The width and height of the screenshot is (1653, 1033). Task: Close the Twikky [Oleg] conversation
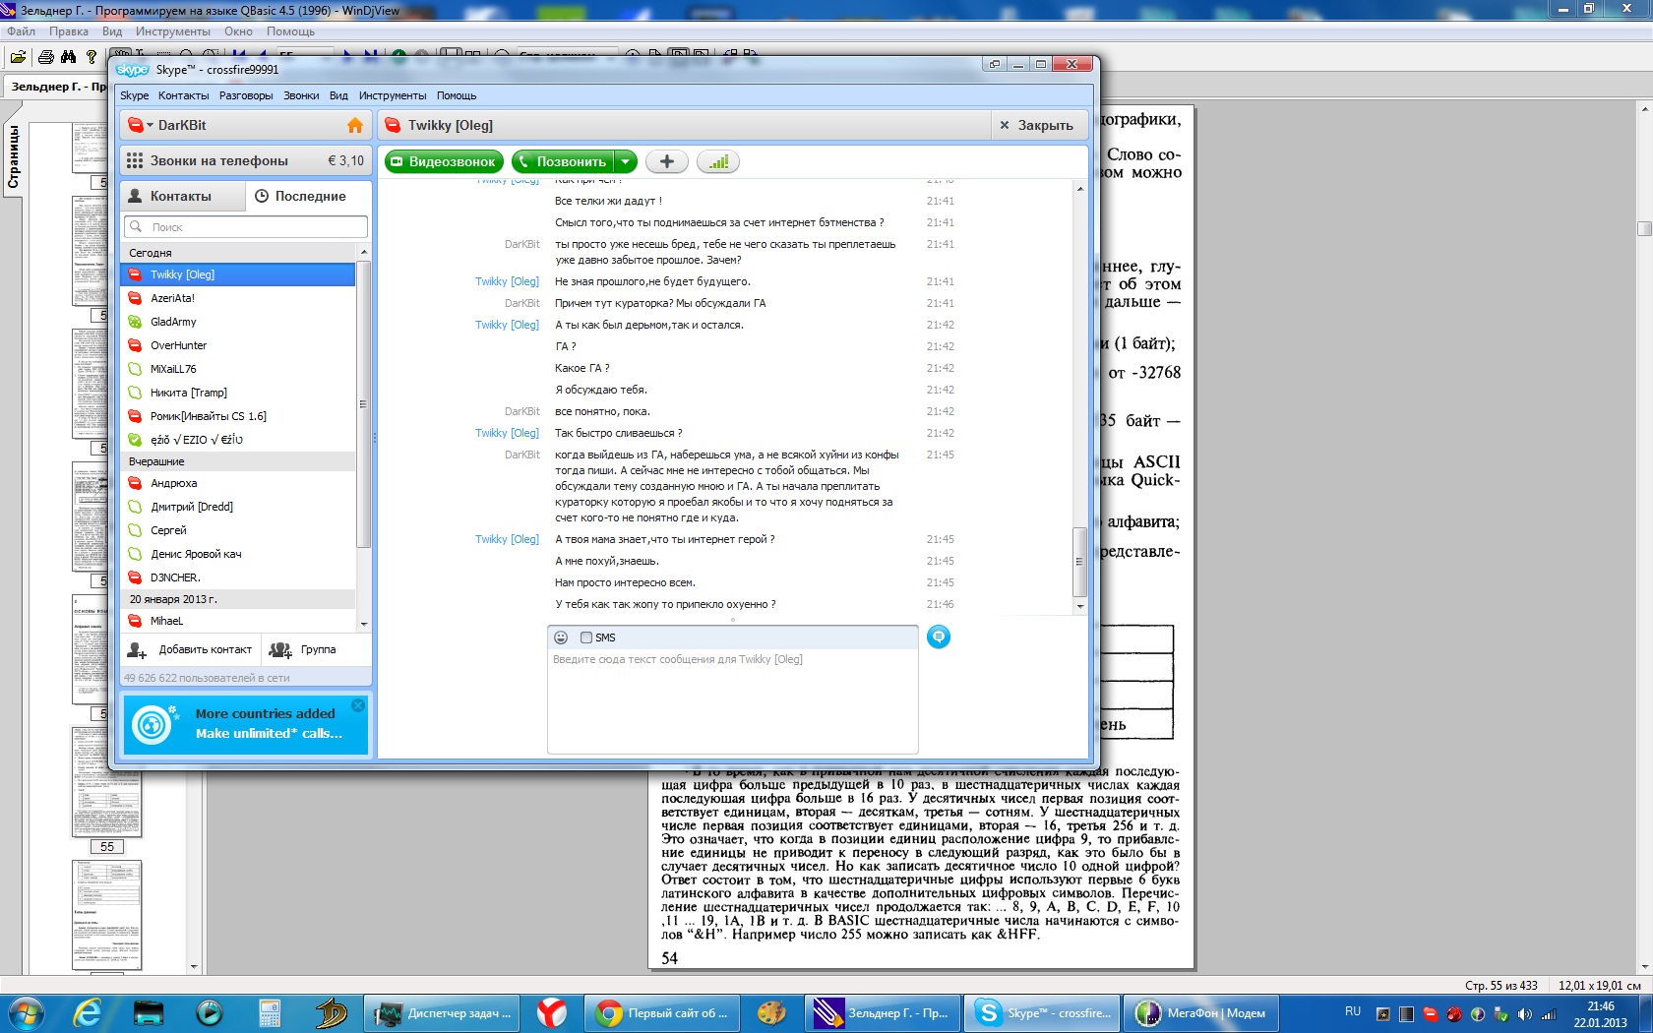tap(1036, 126)
